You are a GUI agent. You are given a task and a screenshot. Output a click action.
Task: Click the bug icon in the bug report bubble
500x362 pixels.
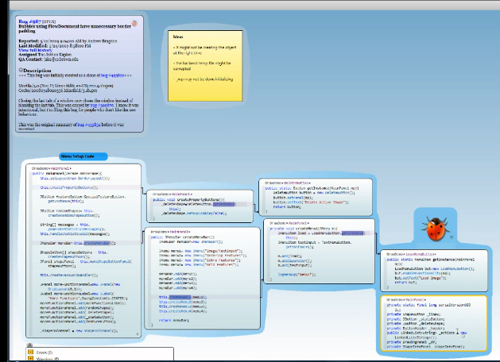tap(134, 23)
